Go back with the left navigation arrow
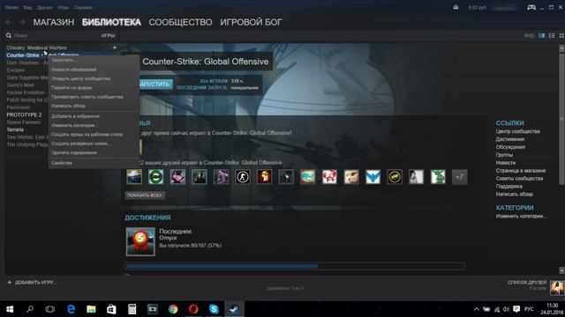Image resolution: width=565 pixels, height=317 pixels. (x=9, y=22)
